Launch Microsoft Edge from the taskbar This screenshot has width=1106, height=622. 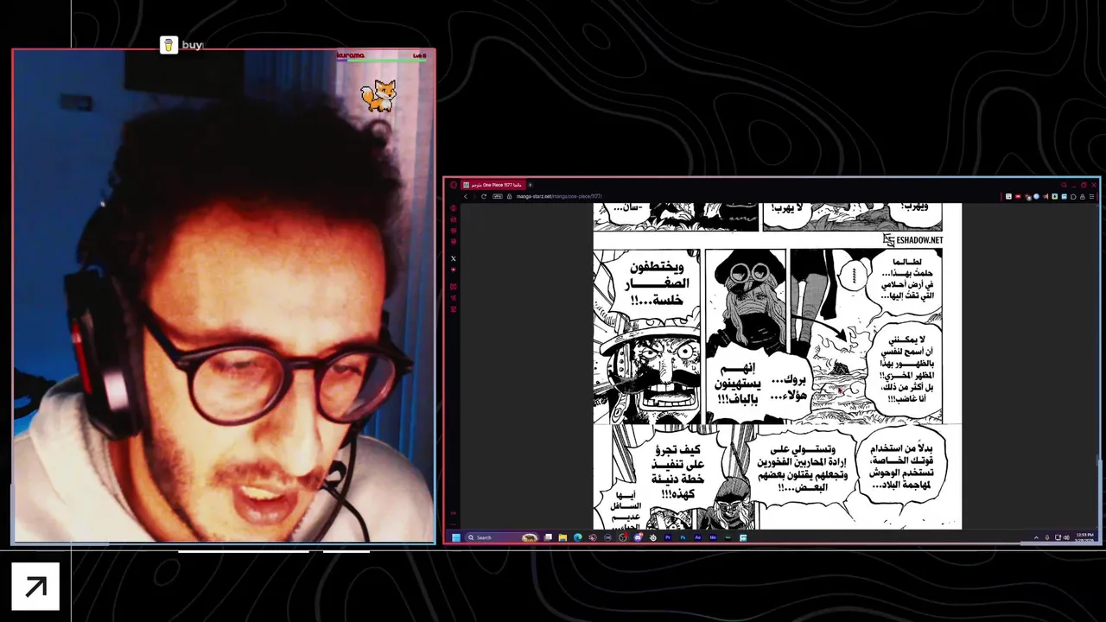coord(578,537)
